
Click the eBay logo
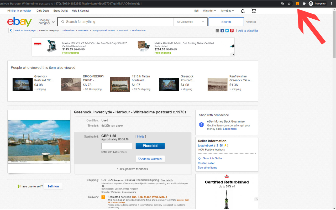click(19, 22)
